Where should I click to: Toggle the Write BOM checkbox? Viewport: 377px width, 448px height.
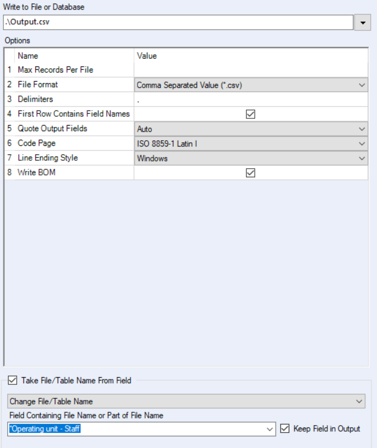click(x=251, y=173)
